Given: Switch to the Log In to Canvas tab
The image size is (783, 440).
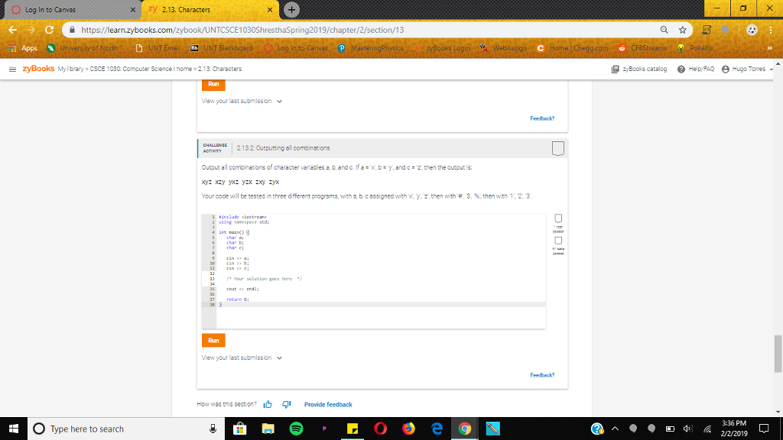Looking at the screenshot, I should pyautogui.click(x=73, y=9).
